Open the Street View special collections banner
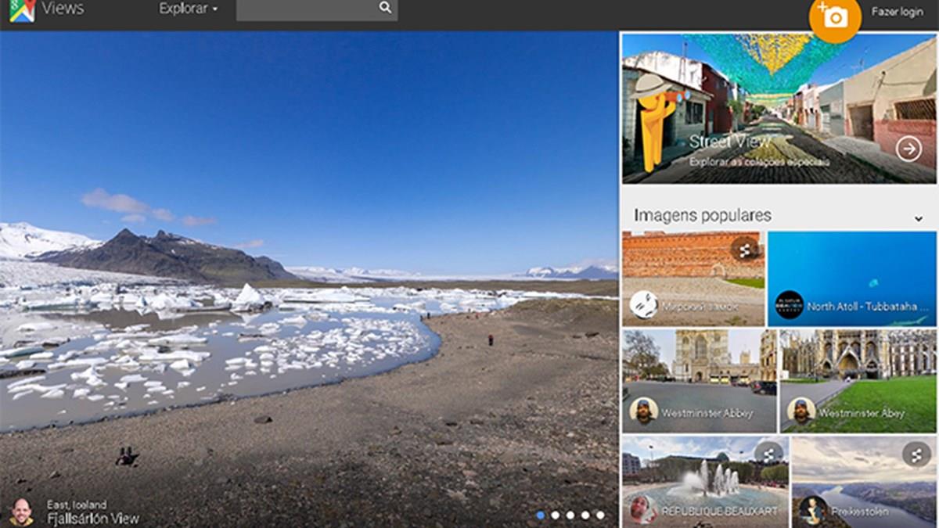The width and height of the screenshot is (939, 528). click(778, 108)
